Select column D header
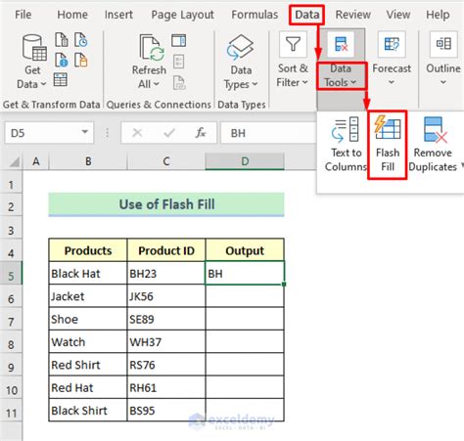This screenshot has width=464, height=441. pyautogui.click(x=245, y=161)
